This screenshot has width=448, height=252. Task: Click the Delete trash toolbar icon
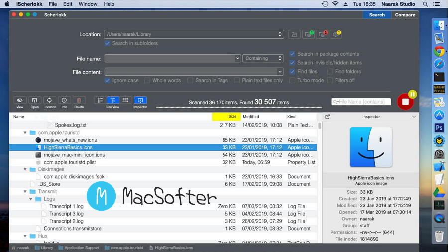pos(79,100)
